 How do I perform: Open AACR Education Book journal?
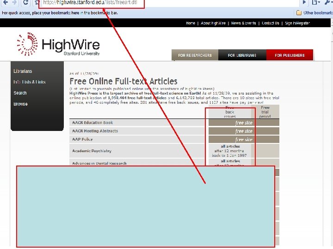pos(92,123)
